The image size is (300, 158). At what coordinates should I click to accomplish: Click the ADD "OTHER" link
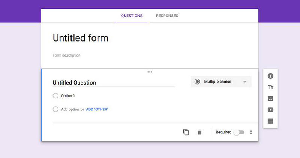click(97, 109)
